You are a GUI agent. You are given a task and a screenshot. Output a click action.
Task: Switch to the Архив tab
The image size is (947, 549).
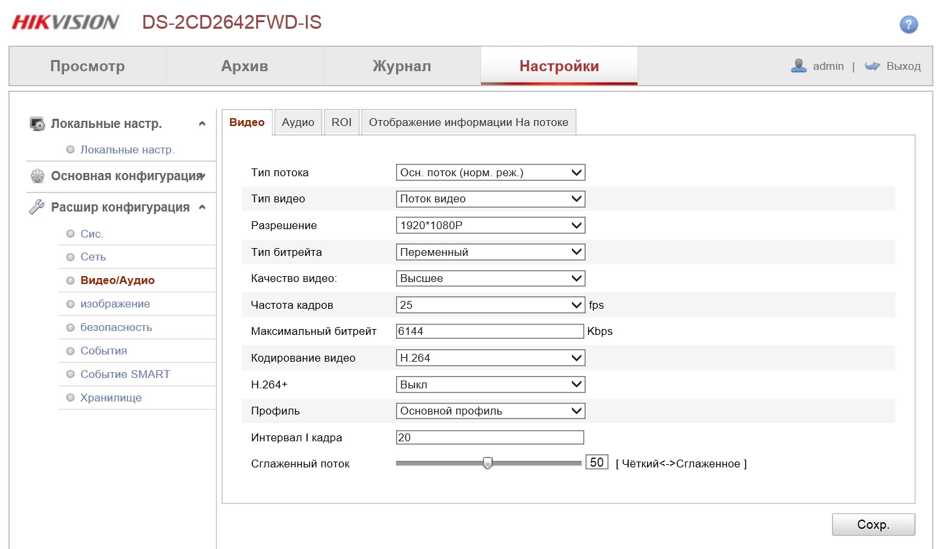click(244, 66)
